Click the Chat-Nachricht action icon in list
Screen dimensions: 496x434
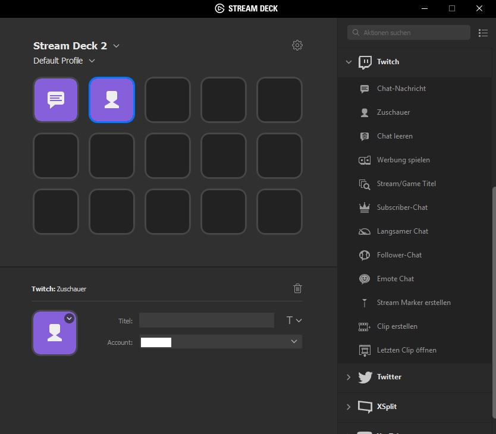(x=365, y=89)
